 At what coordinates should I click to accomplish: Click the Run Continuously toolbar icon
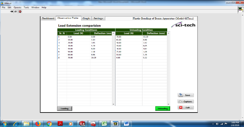[x=15, y=12]
